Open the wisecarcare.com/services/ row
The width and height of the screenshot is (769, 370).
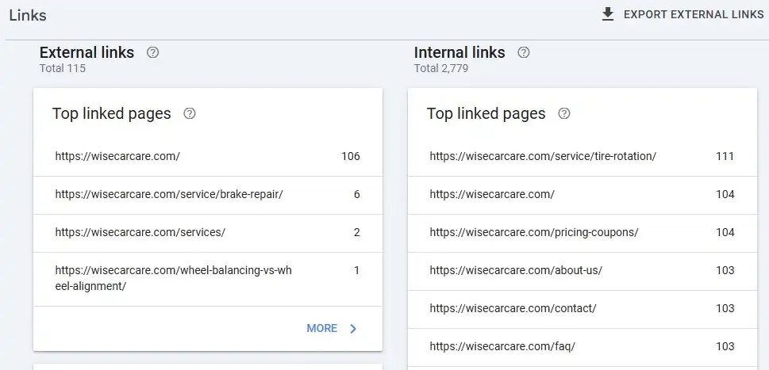(x=208, y=232)
